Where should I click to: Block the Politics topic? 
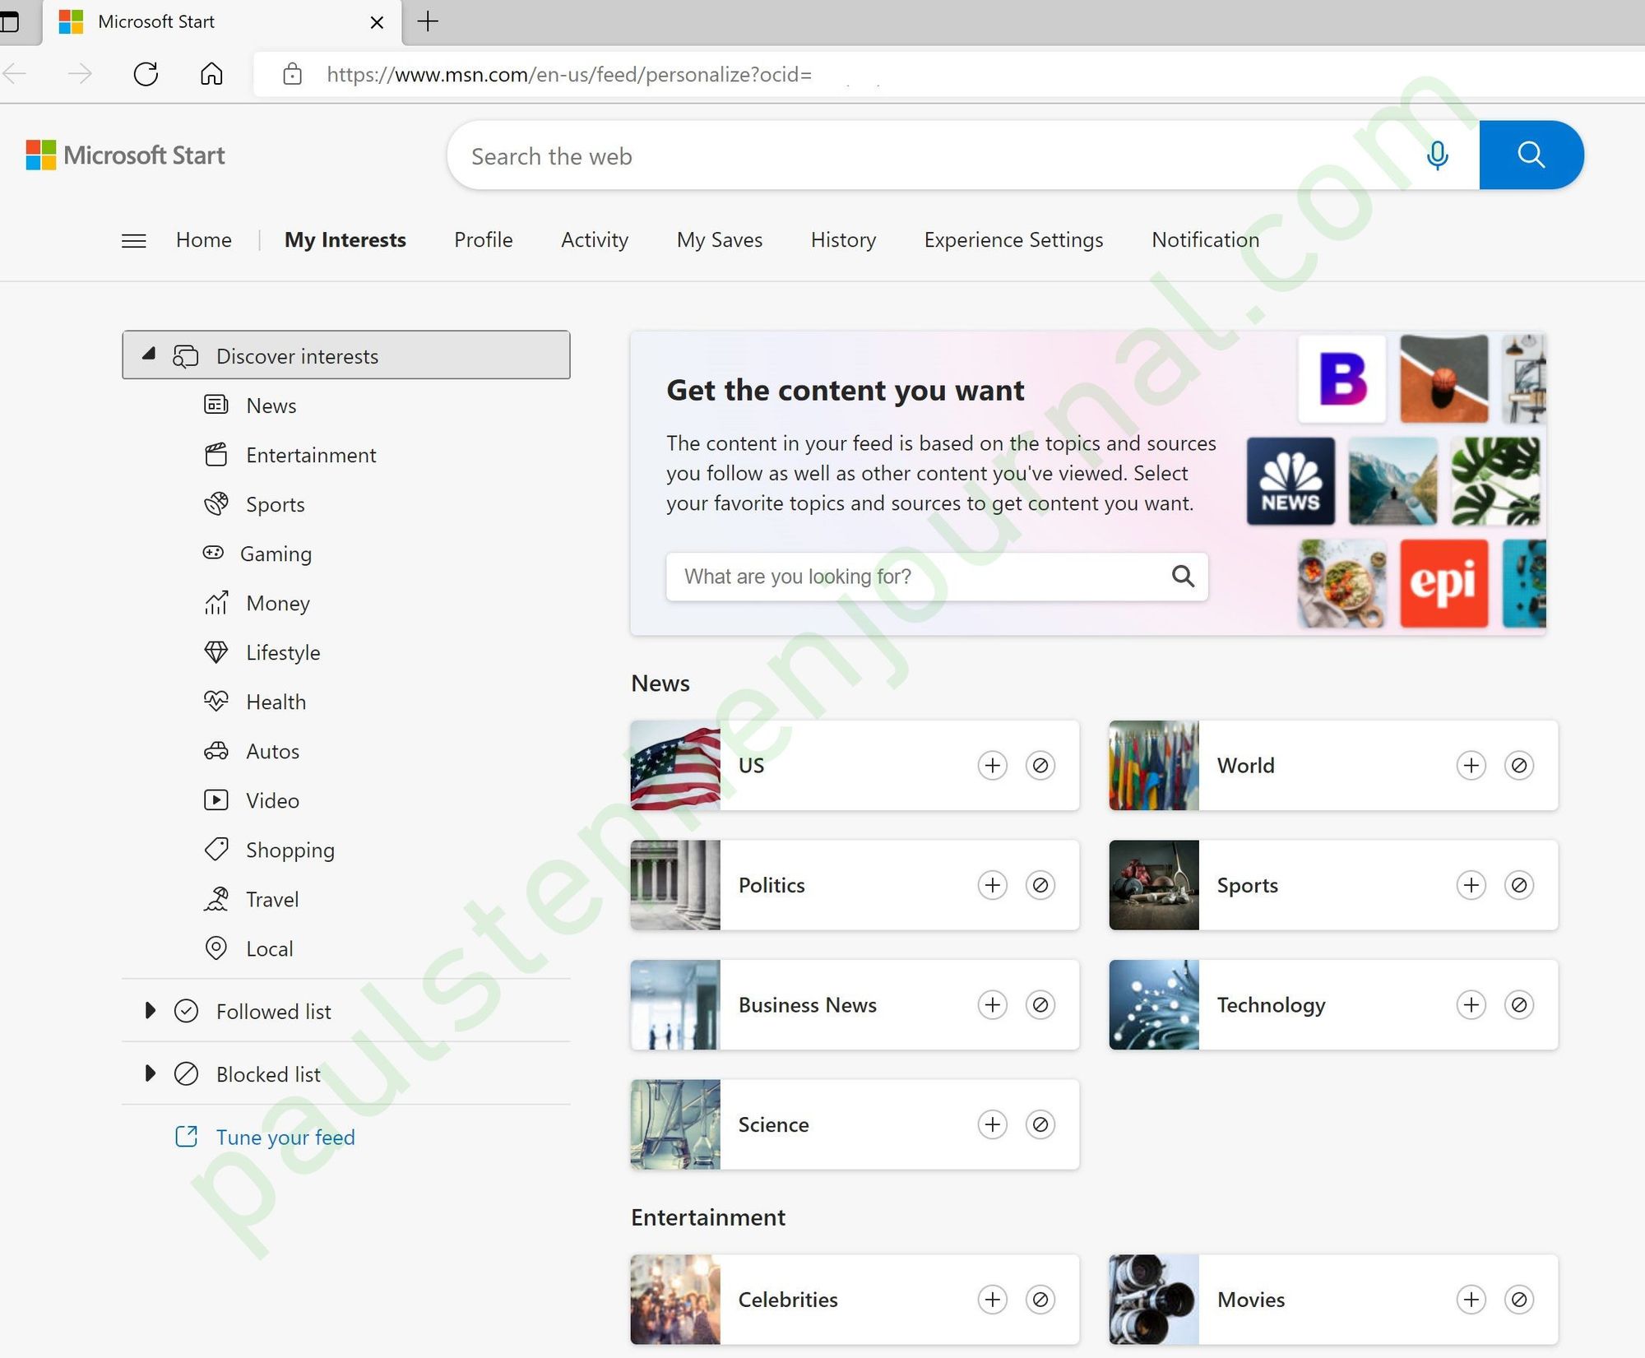pyautogui.click(x=1040, y=885)
